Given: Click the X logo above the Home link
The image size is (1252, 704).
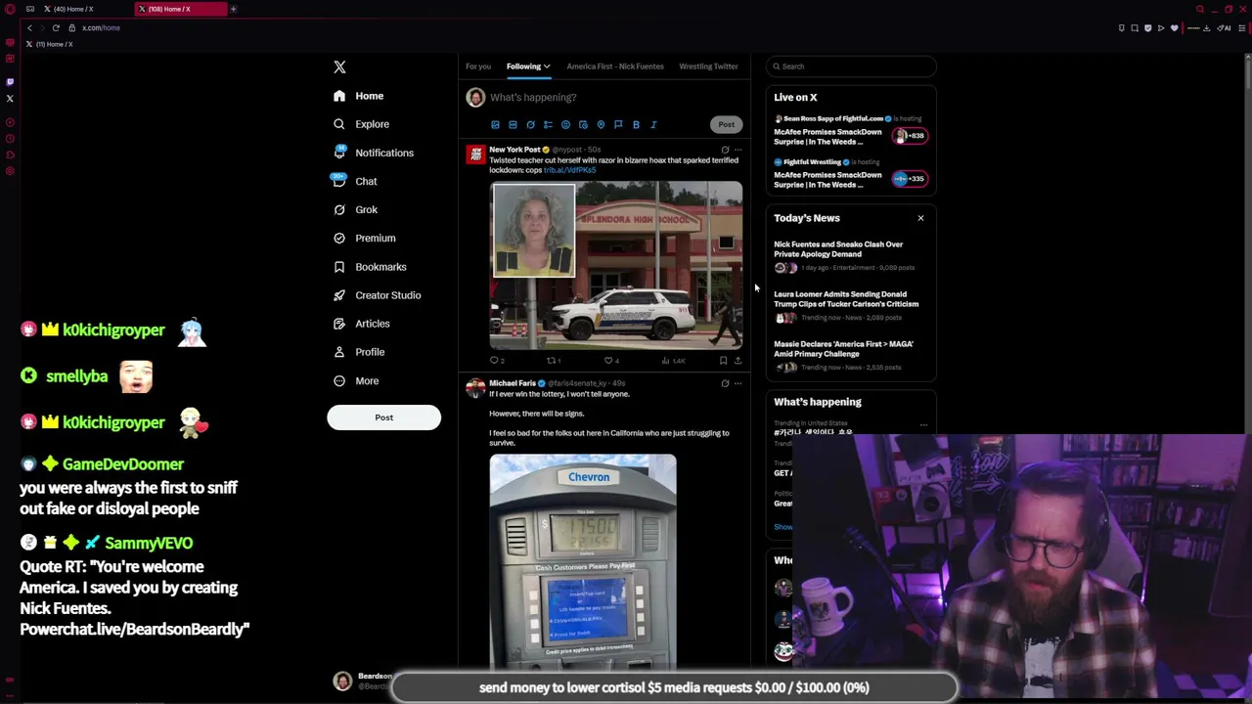Looking at the screenshot, I should (x=339, y=66).
